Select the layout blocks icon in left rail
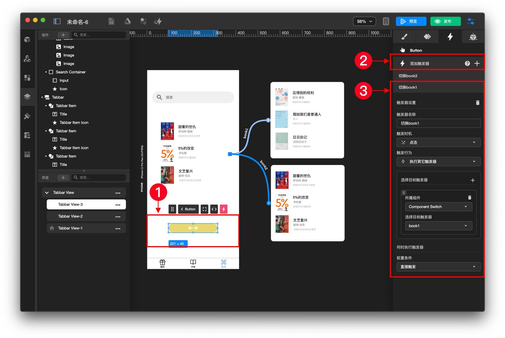This screenshot has height=338, width=505. [27, 78]
